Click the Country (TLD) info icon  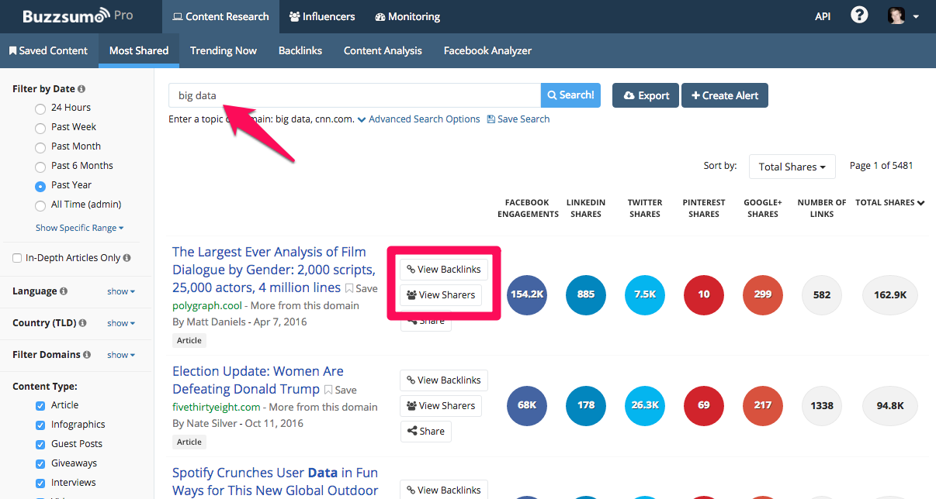(82, 323)
